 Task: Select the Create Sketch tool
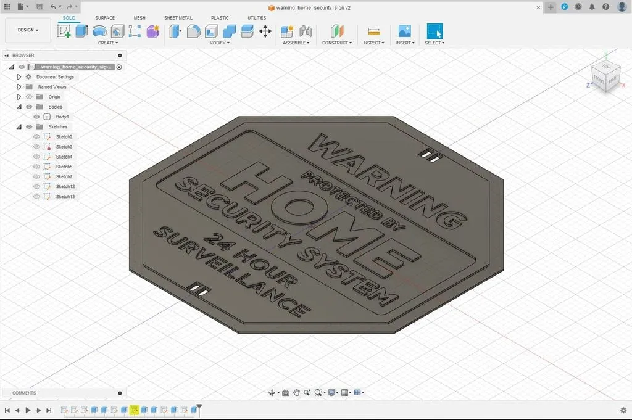(x=64, y=31)
